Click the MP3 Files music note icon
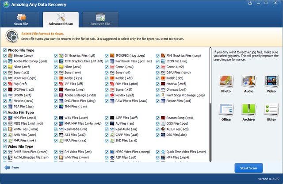Viewport: 283px width, 184px height. tap(11, 118)
